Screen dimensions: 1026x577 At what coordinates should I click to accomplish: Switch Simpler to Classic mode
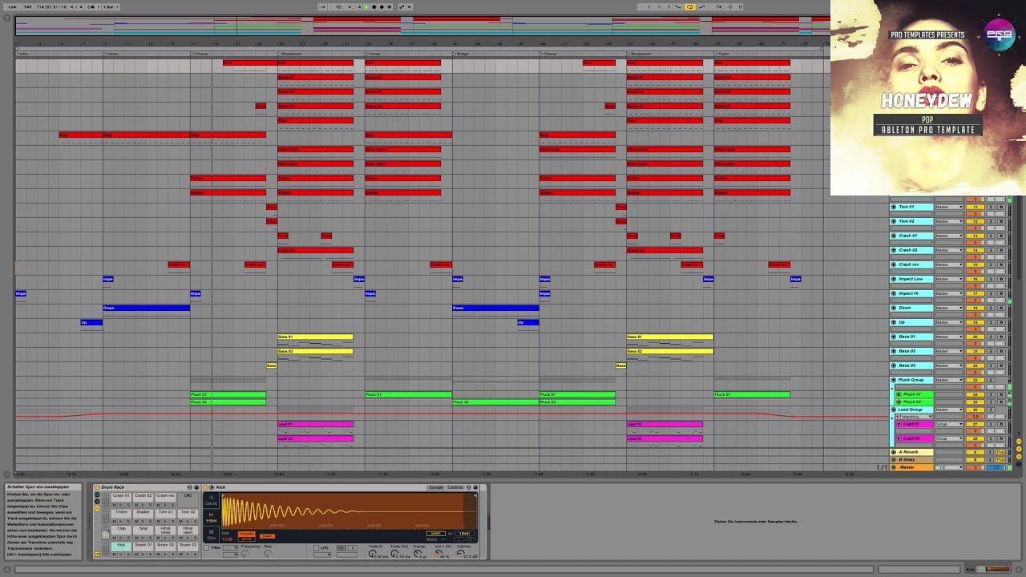pos(212,500)
